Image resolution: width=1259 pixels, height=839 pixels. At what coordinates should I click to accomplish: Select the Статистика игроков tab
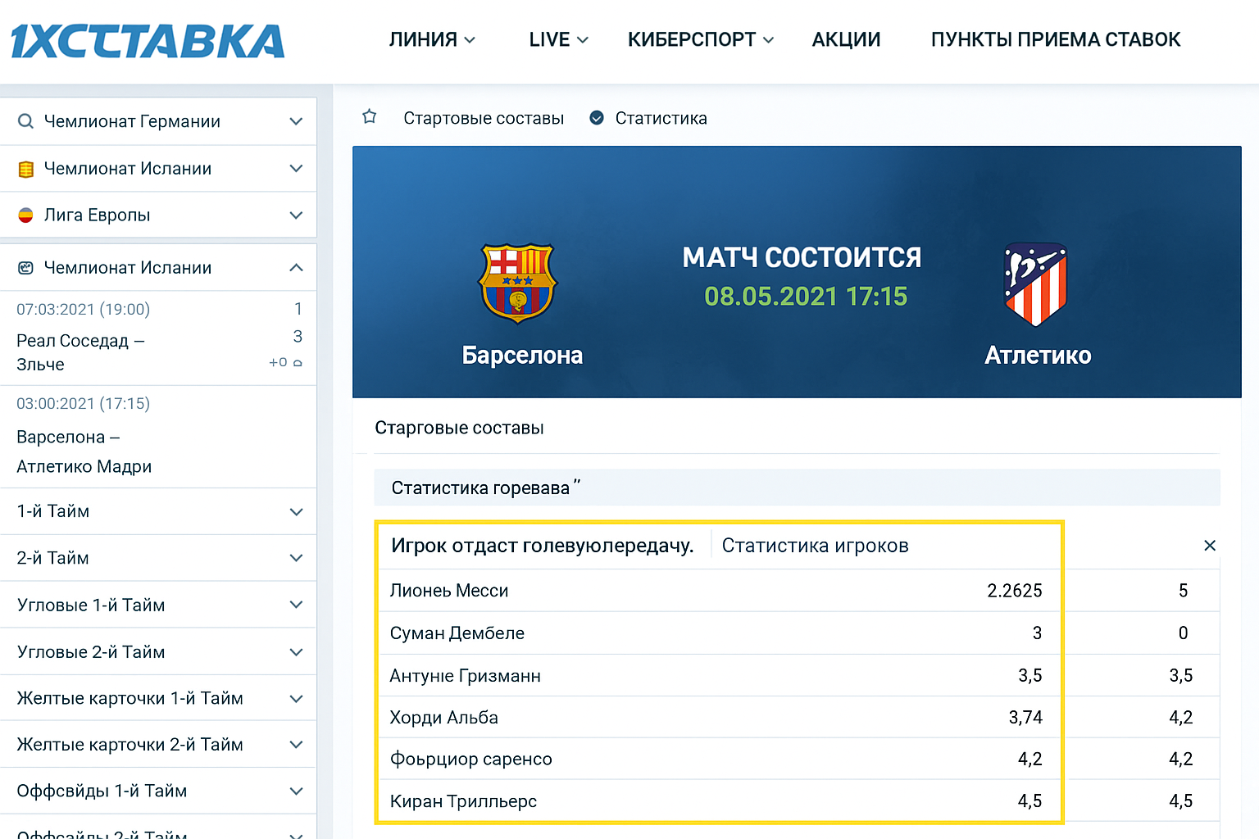815,546
